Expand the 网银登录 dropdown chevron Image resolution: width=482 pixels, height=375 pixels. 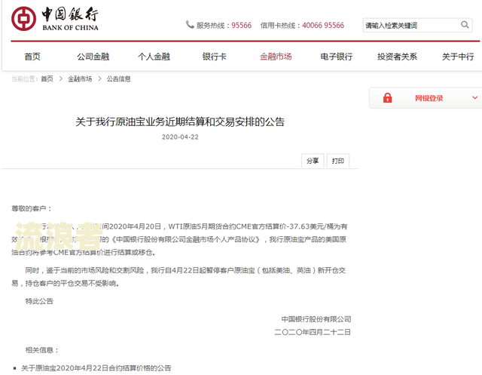tap(474, 98)
